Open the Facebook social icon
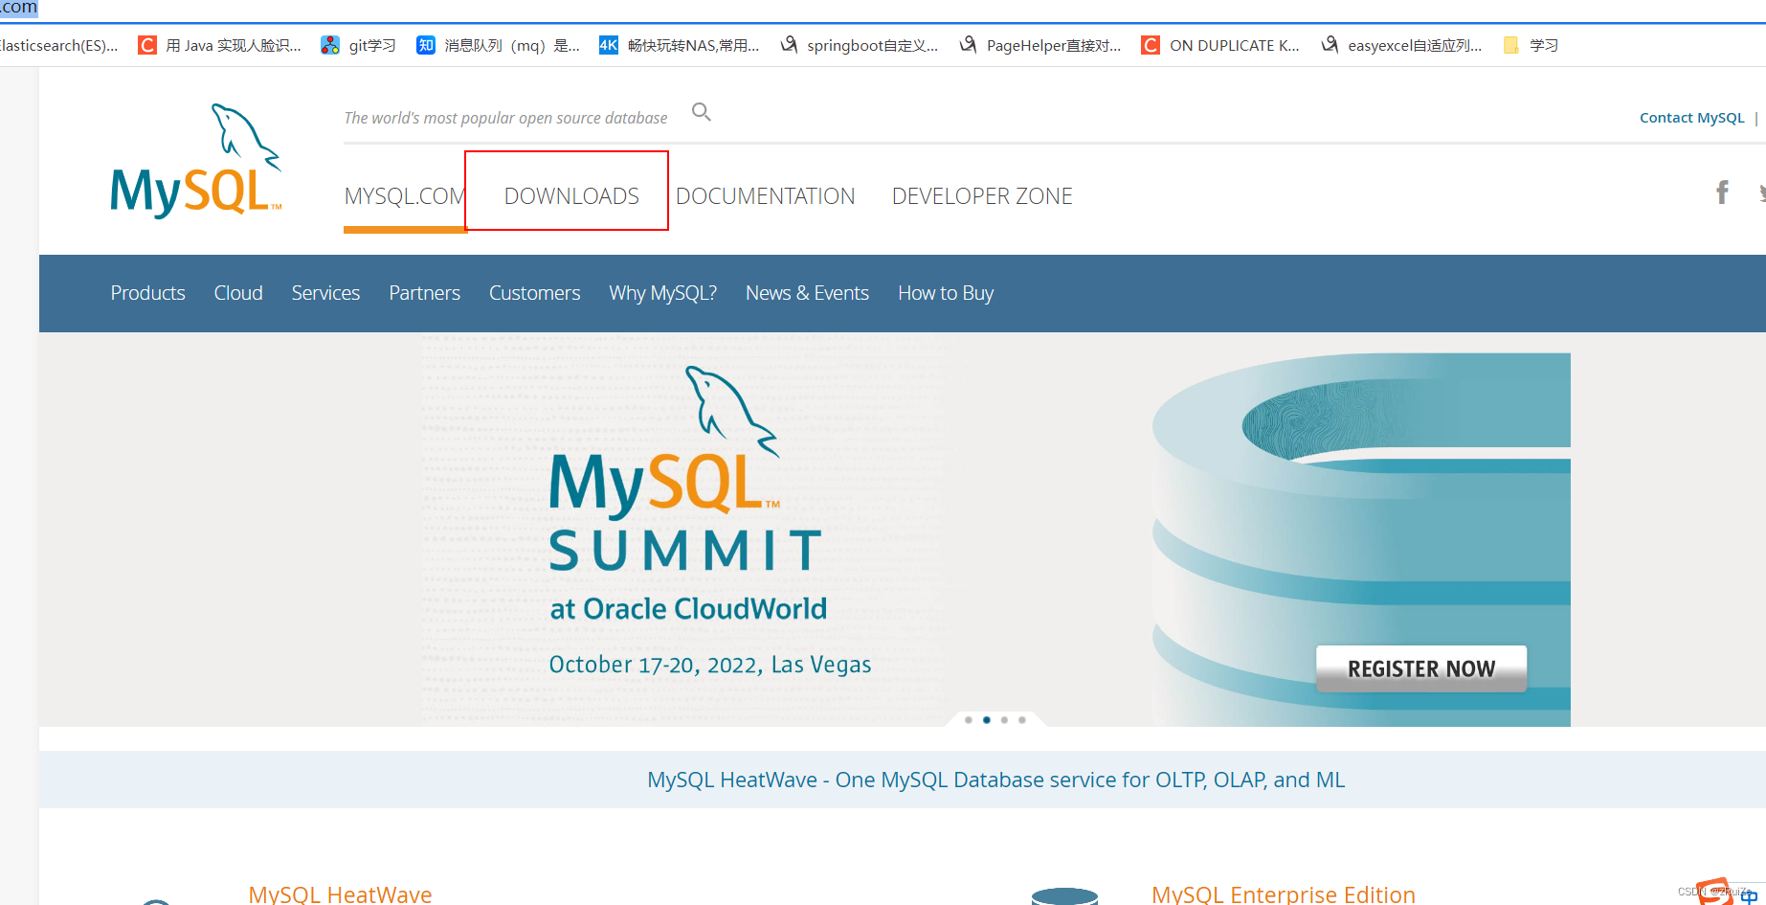 coord(1722,192)
